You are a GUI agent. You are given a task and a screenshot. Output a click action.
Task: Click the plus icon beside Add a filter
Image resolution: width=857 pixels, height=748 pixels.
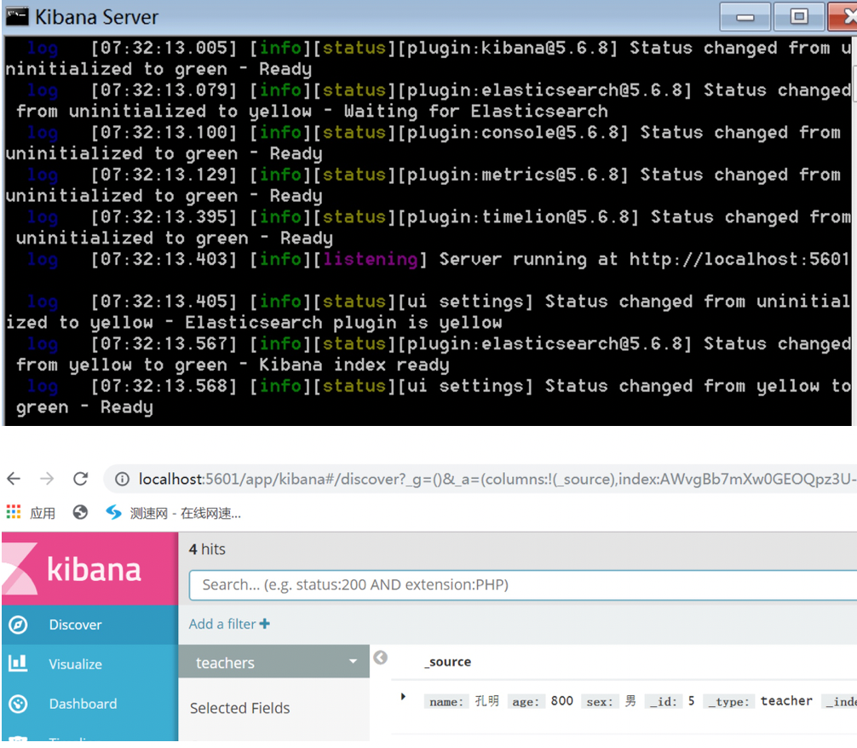click(x=265, y=624)
